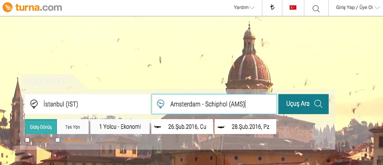Viewport: 383px width, 165px height.
Task: Open the 28.Şub.2016 return date picker
Action: coord(245,127)
